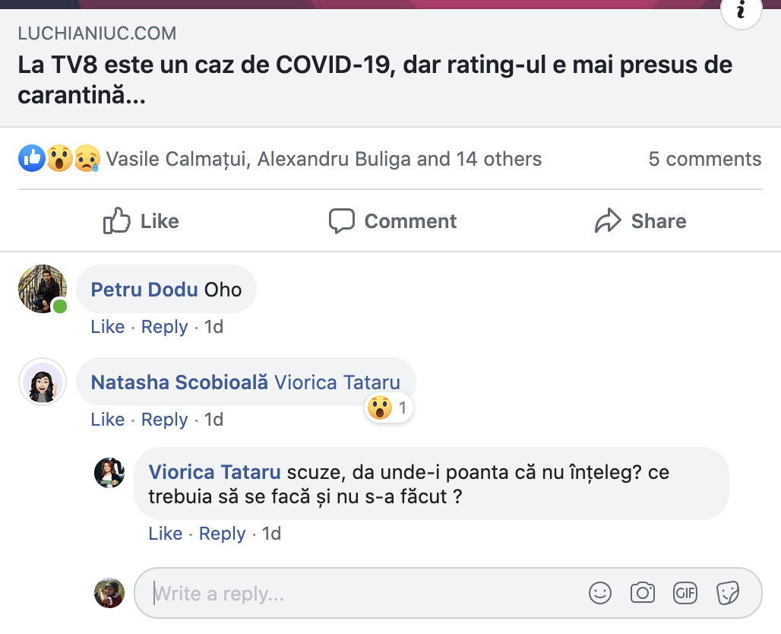Open Viorica Tataru's profile from her reply

click(214, 472)
